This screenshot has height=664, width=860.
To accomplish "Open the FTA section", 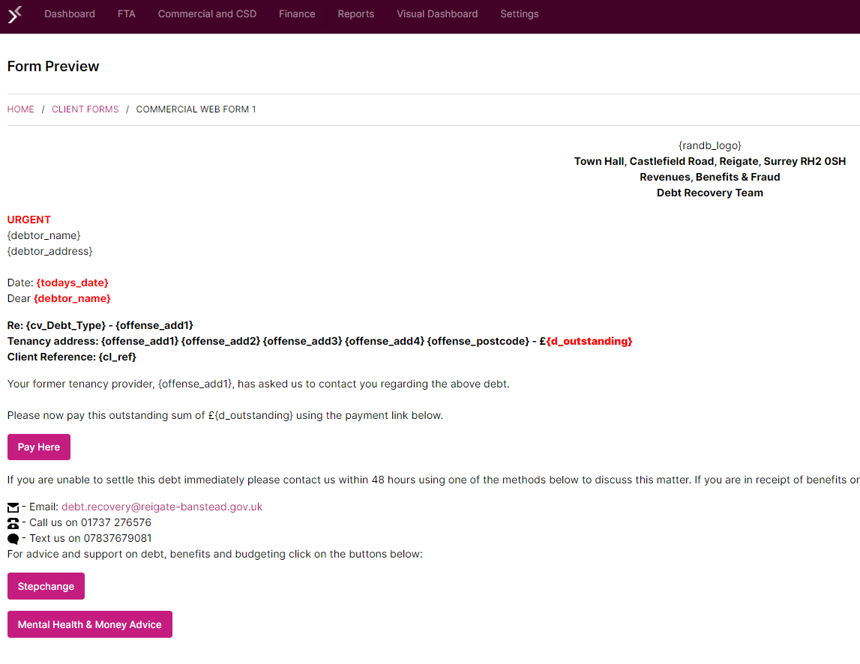I will (126, 13).
